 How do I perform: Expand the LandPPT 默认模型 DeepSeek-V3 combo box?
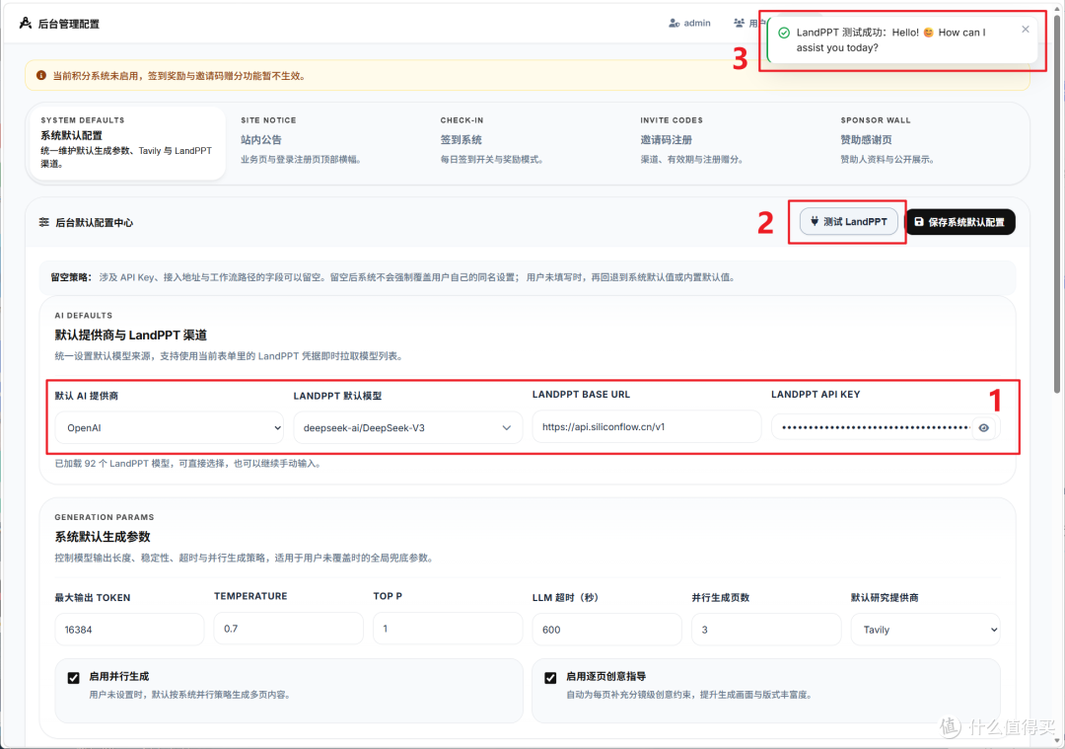tap(407, 427)
